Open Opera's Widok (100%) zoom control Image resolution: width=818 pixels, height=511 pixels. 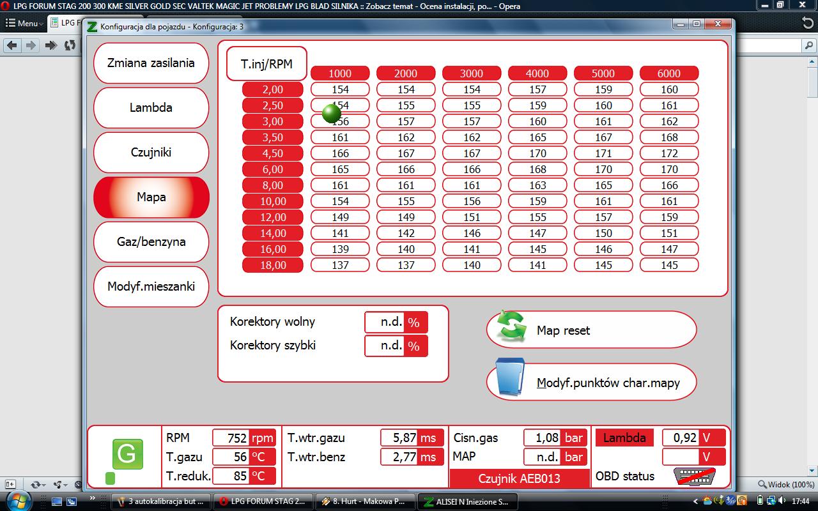[787, 485]
